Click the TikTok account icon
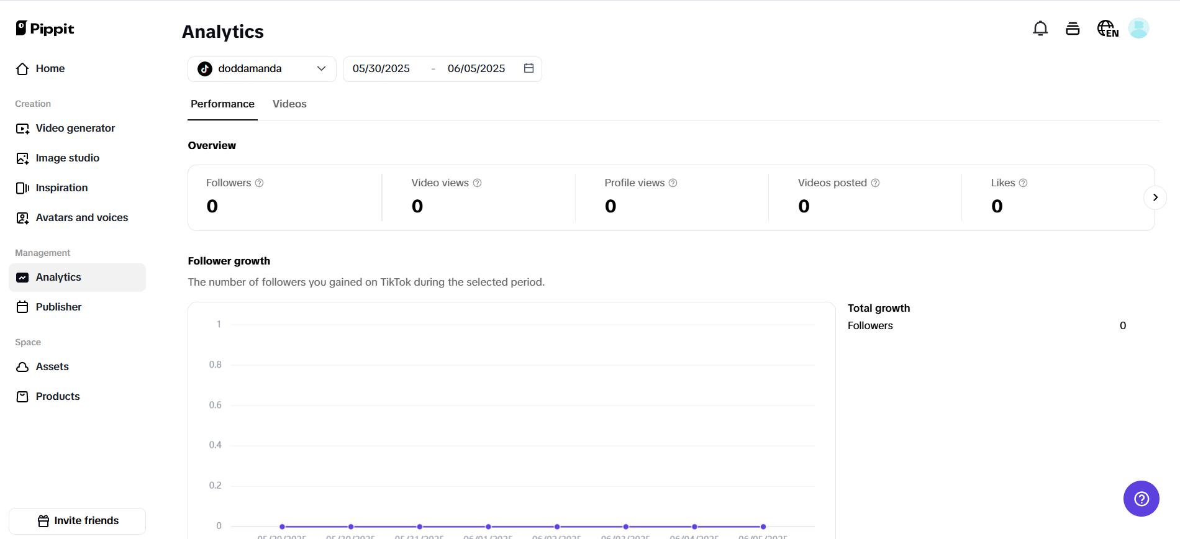Viewport: 1180px width, 539px height. (x=205, y=69)
